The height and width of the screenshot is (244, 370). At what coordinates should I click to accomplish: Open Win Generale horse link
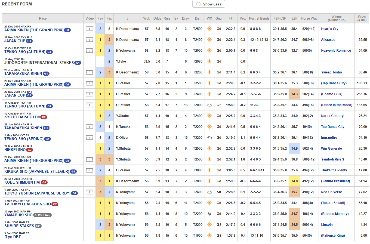tap(331, 149)
